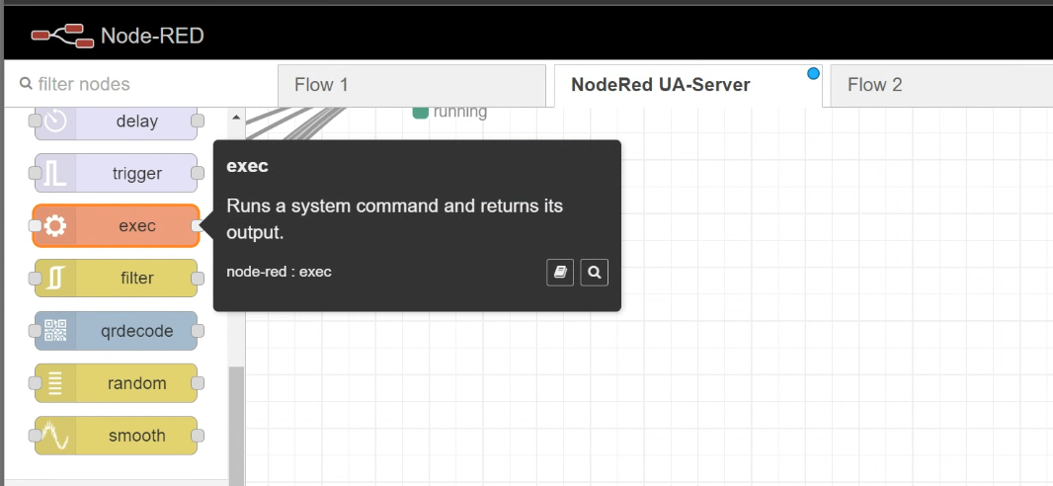Click the Node-RED logo icon
Screen dimensions: 1053x486
62,36
